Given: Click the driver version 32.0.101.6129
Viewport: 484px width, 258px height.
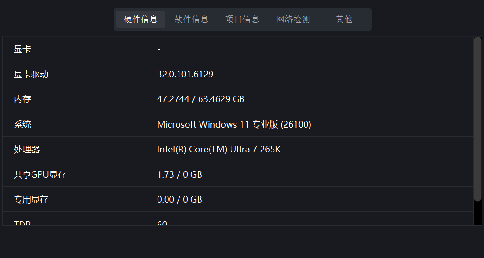Looking at the screenshot, I should pyautogui.click(x=185, y=75).
